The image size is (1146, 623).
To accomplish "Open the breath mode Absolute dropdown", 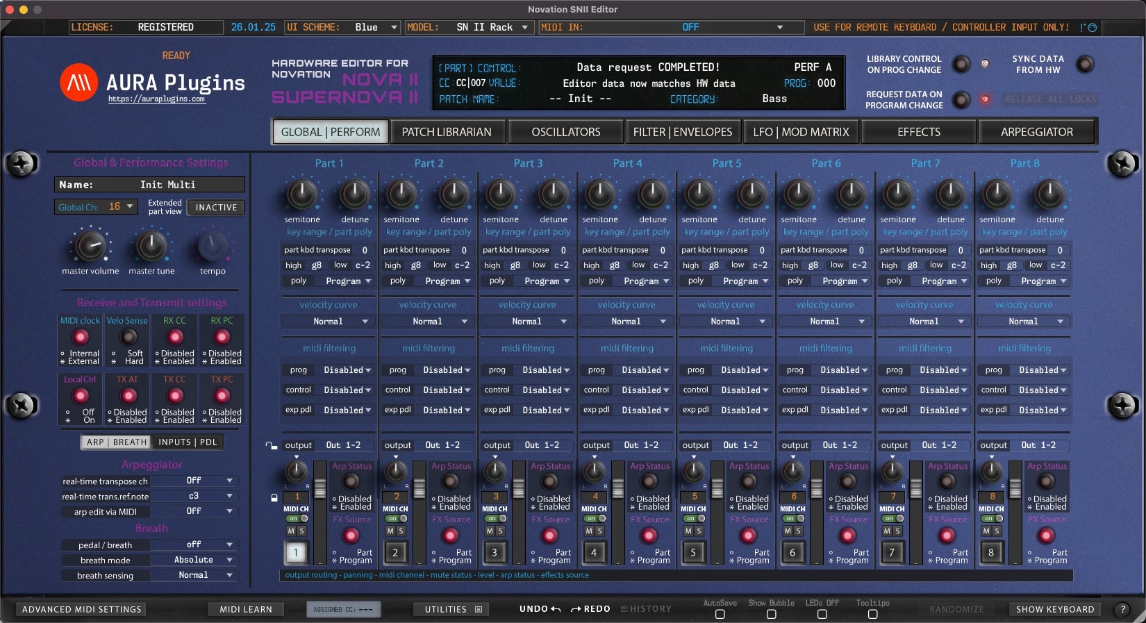I will [194, 560].
